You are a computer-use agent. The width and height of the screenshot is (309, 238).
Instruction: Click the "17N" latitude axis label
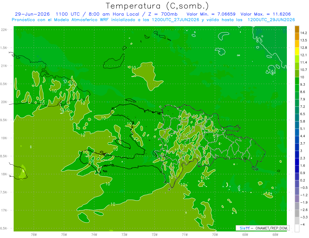(4, 211)
